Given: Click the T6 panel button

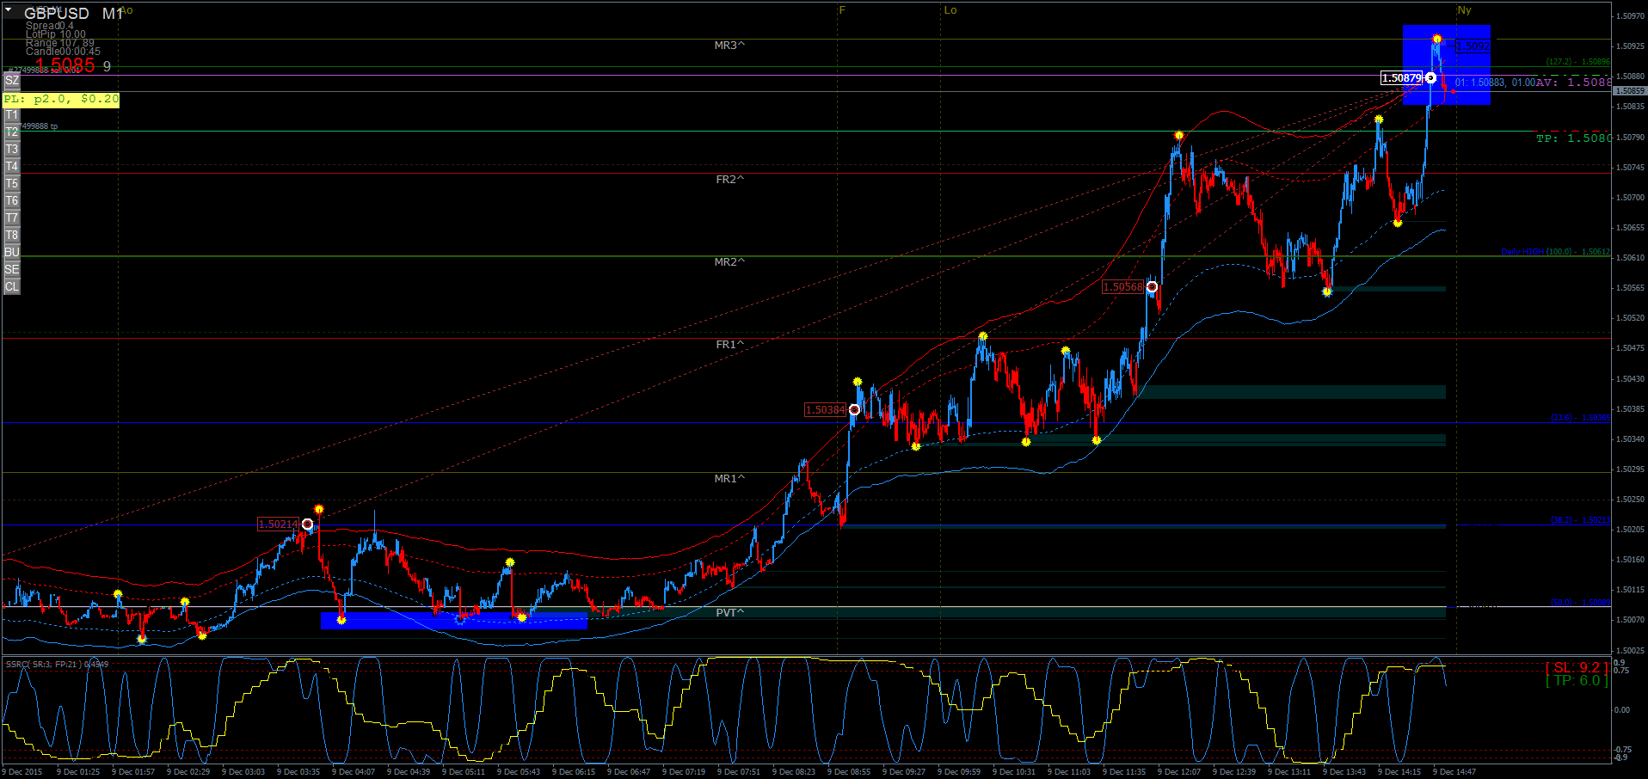Looking at the screenshot, I should coord(12,201).
